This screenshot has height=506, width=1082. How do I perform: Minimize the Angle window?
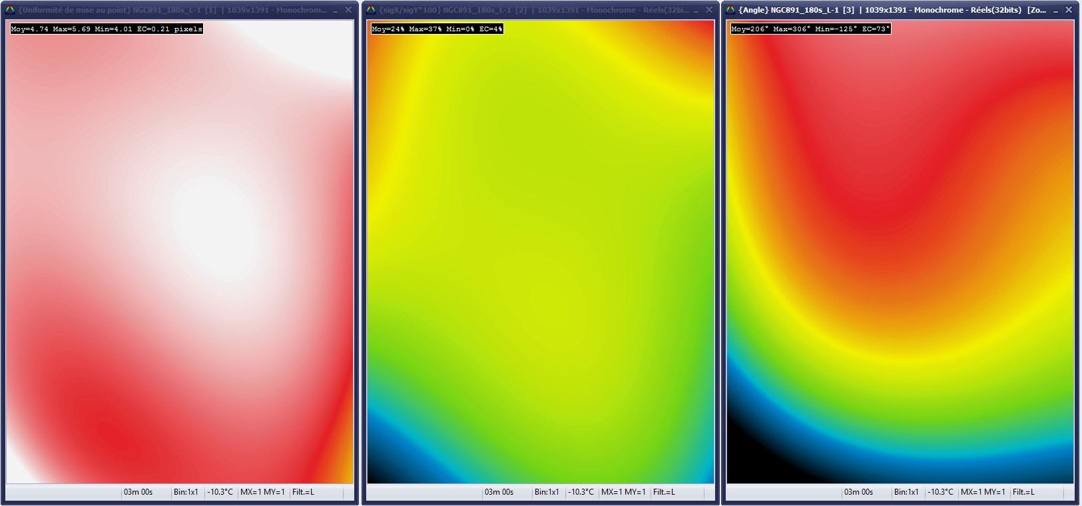pyautogui.click(x=1055, y=10)
